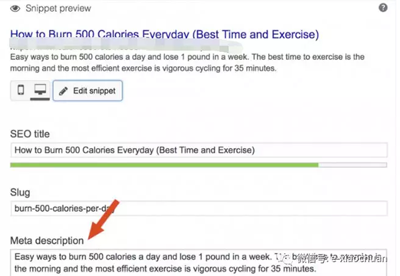Screen dimensions: 400x276
Task: Click the blurred URL line in the preview
Action: (x=94, y=47)
